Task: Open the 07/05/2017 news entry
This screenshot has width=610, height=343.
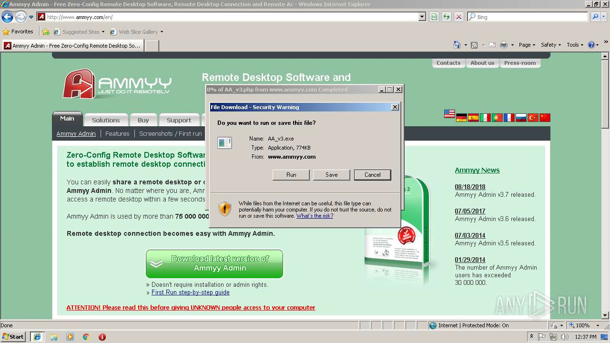Action: click(470, 211)
